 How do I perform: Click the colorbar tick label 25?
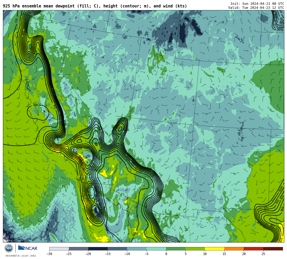(x=263, y=254)
